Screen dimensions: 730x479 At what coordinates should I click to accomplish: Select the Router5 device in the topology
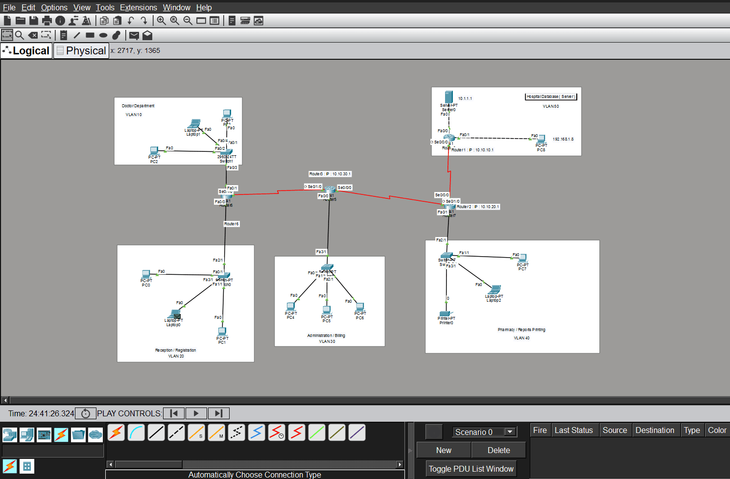tap(330, 191)
